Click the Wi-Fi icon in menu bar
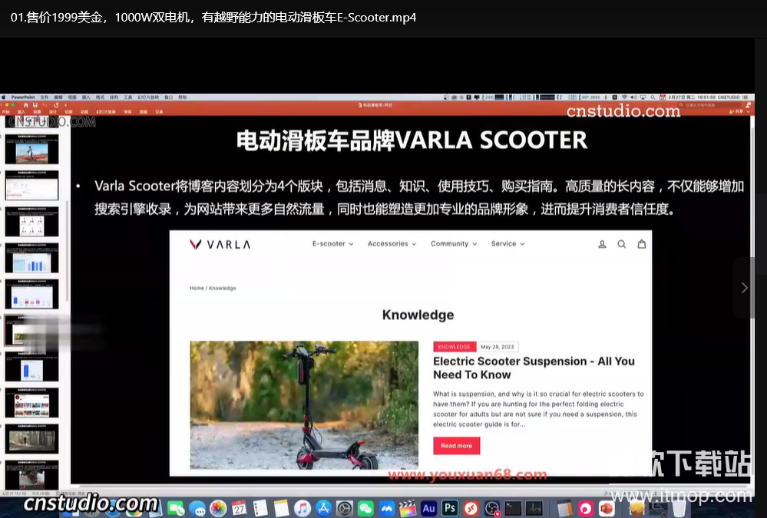 click(x=624, y=97)
